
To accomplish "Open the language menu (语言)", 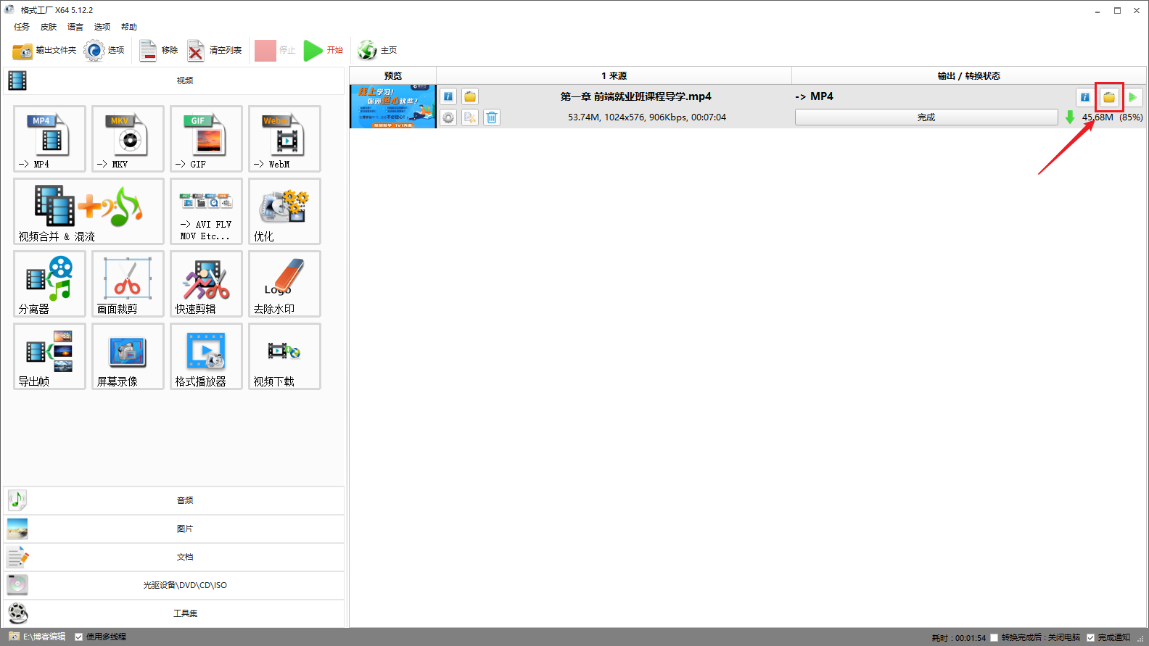I will (x=75, y=27).
